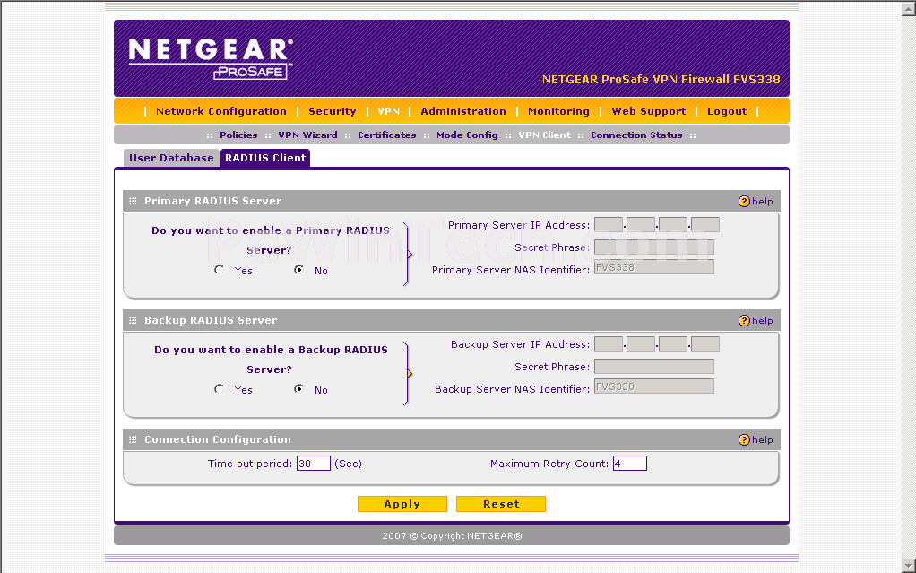Viewport: 916px width, 573px height.
Task: Click the Reset button
Action: click(x=501, y=504)
